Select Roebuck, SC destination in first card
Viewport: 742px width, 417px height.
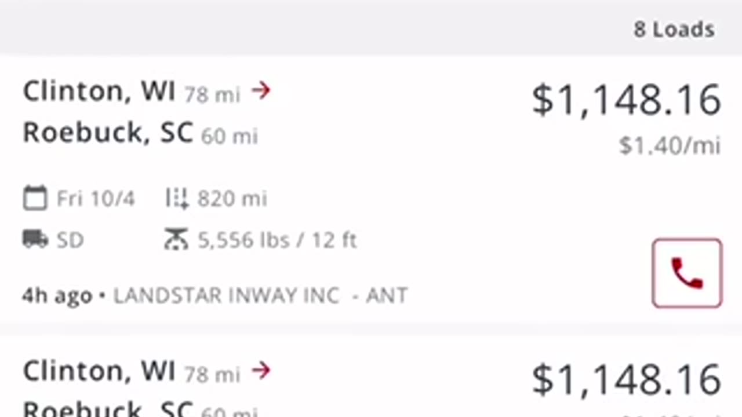tap(107, 133)
